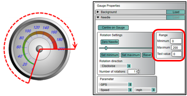Click the Set minimum button

click(x=110, y=55)
